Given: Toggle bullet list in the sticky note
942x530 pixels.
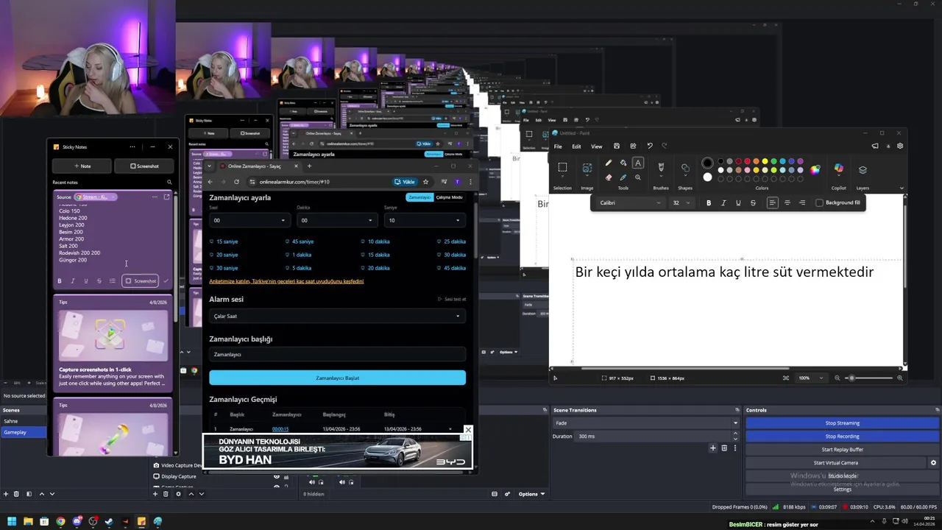Looking at the screenshot, I should [112, 281].
